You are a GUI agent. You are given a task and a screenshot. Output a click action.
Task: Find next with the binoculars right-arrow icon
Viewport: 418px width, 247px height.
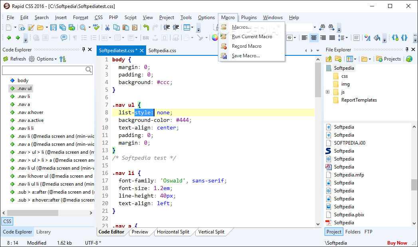331,27
